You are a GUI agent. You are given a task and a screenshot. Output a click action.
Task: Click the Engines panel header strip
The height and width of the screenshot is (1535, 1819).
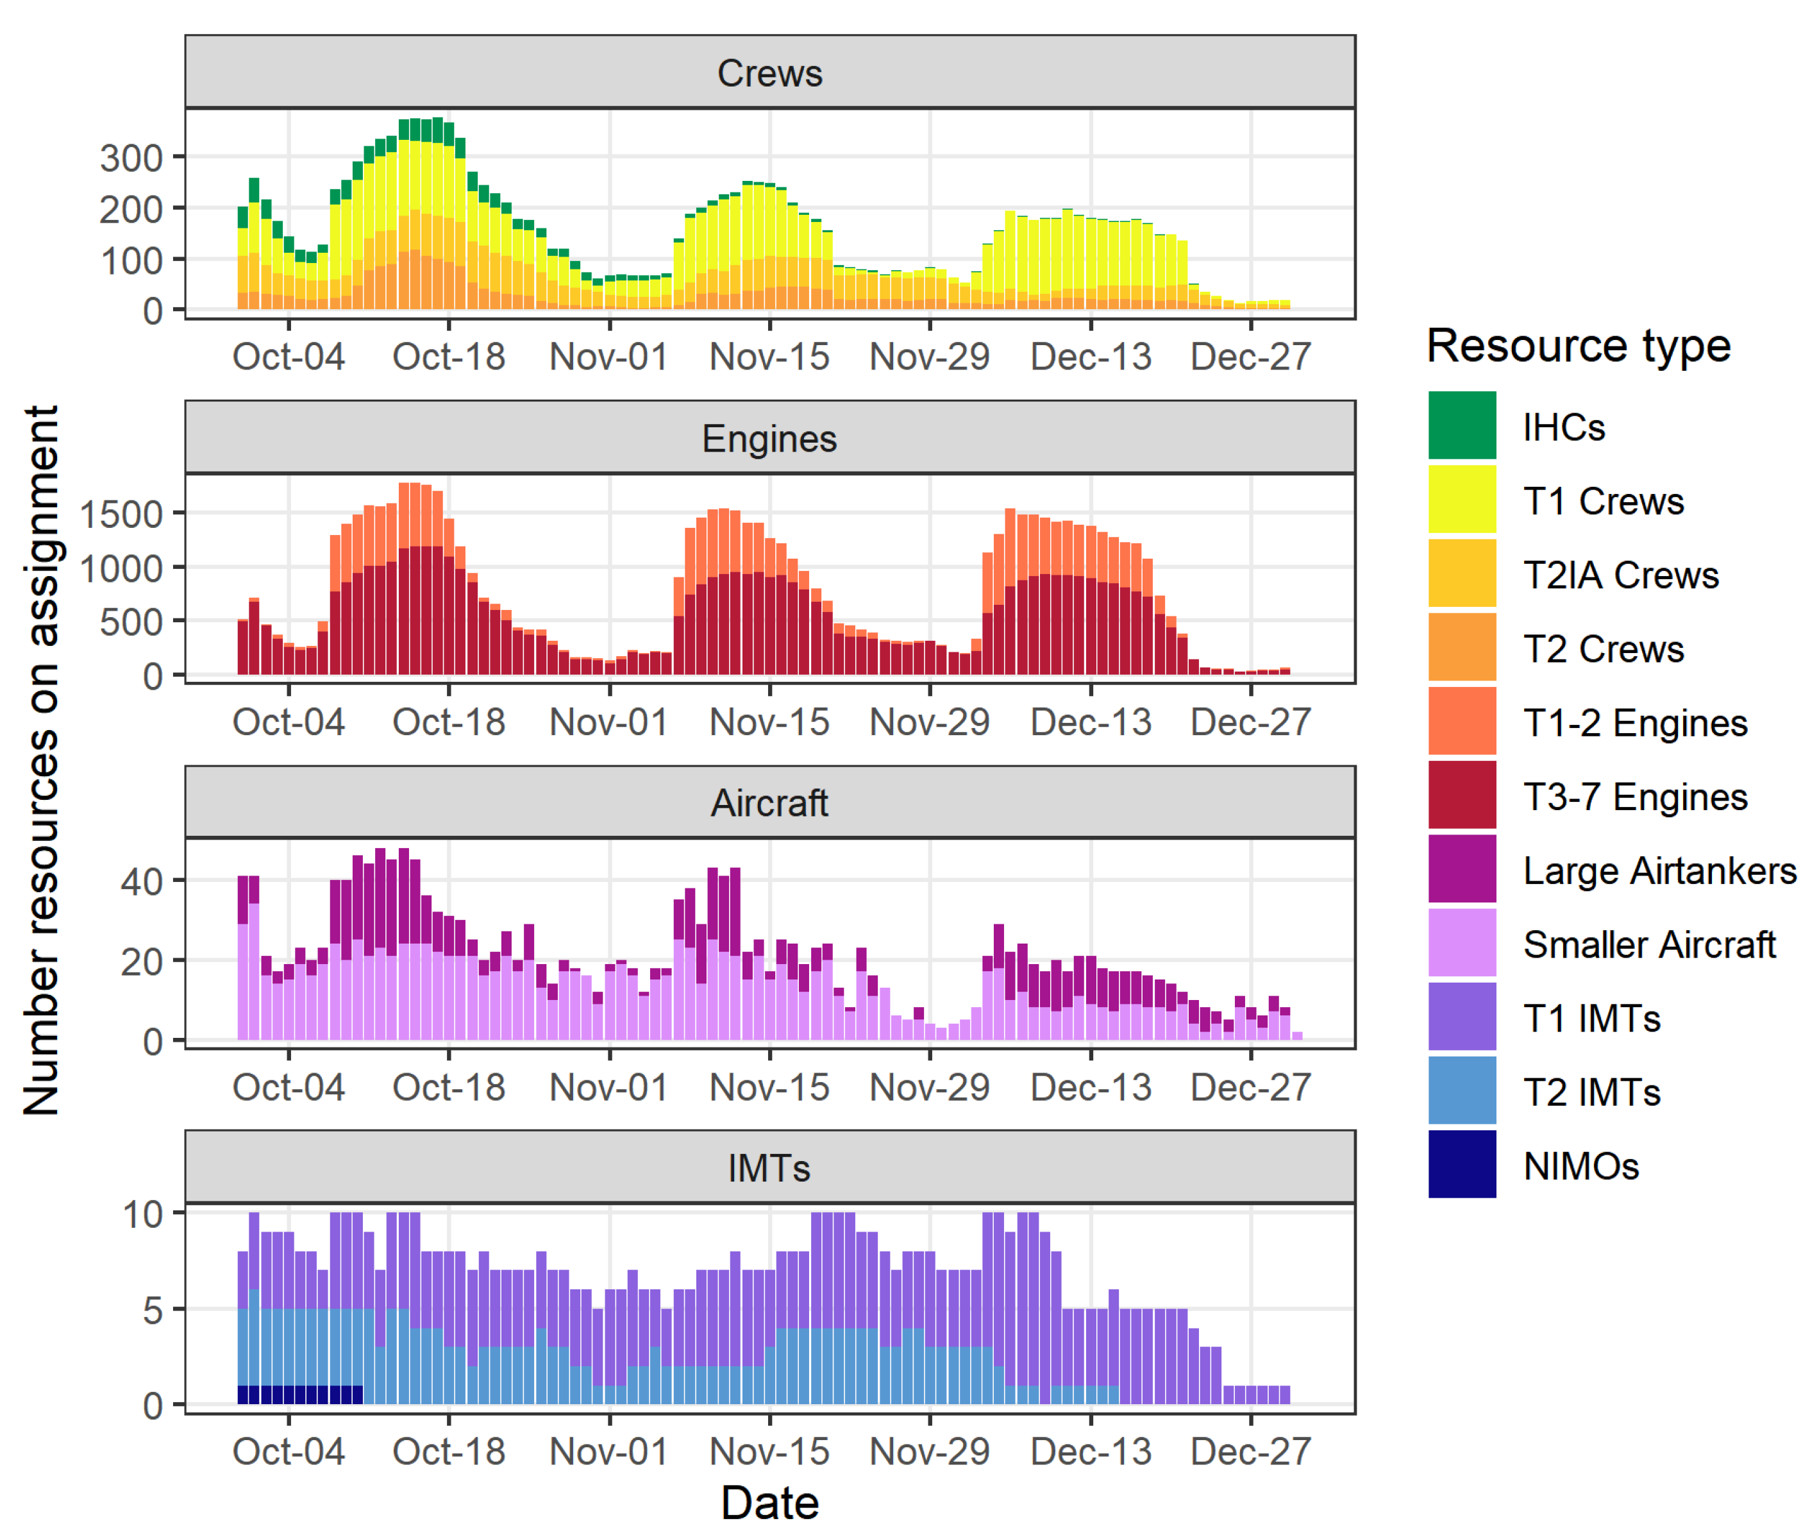(x=769, y=437)
